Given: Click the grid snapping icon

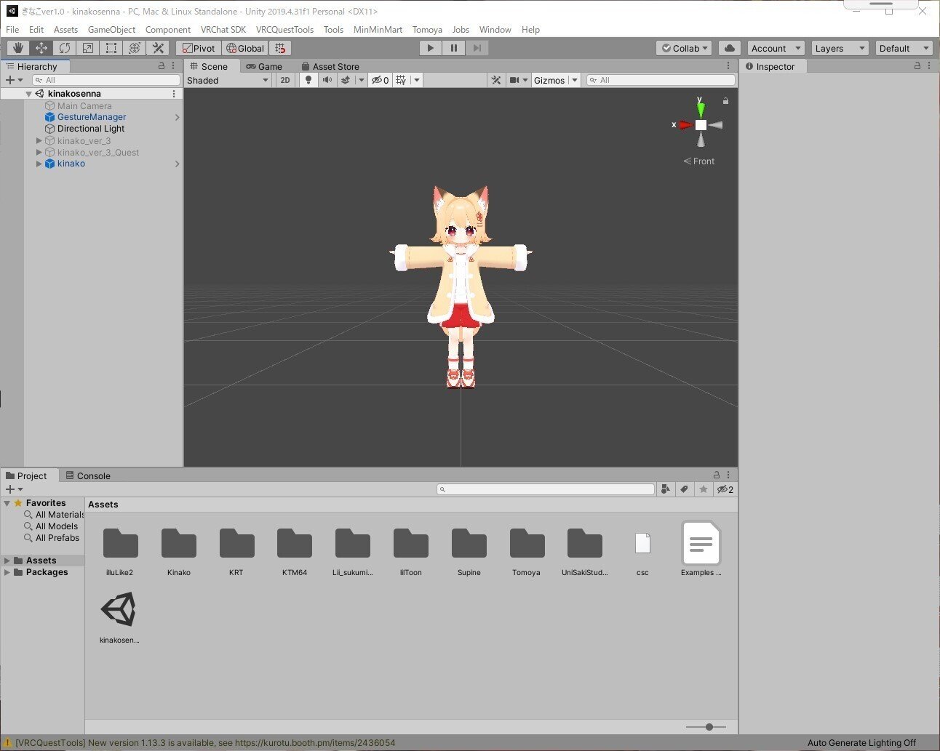Looking at the screenshot, I should [x=280, y=48].
